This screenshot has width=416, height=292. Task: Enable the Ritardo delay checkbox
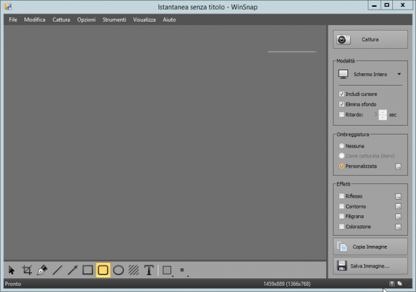341,115
